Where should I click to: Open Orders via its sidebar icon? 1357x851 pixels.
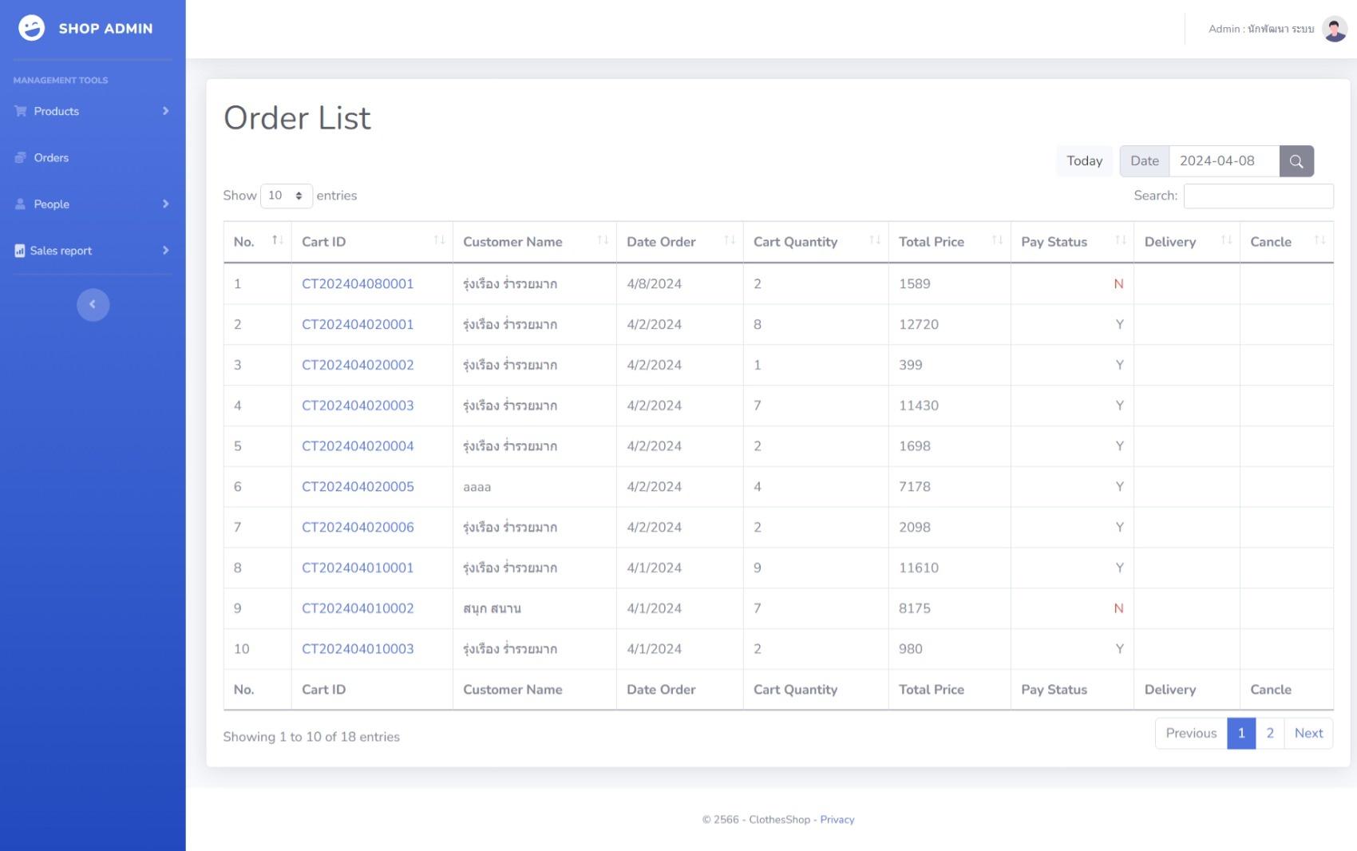pos(19,157)
